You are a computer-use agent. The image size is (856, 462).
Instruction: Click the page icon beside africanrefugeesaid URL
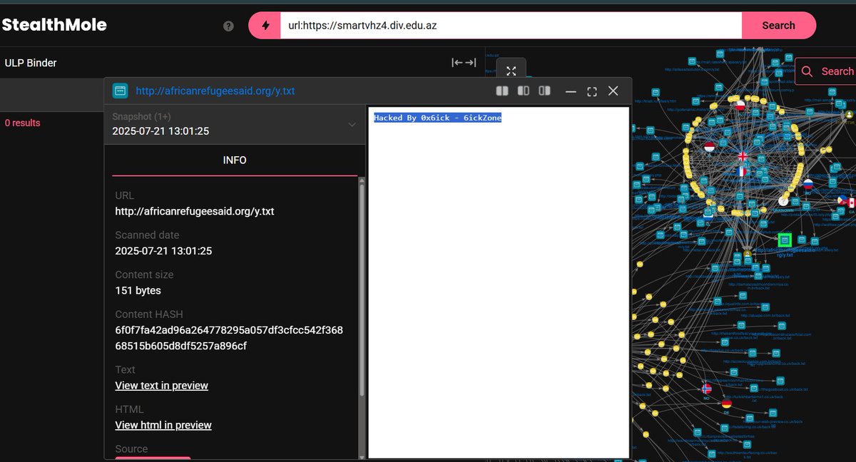120,91
